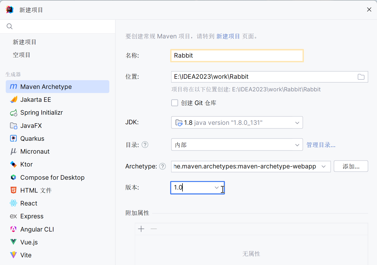
Task: Click the Spring Initializr leaf icon
Action: pos(13,112)
